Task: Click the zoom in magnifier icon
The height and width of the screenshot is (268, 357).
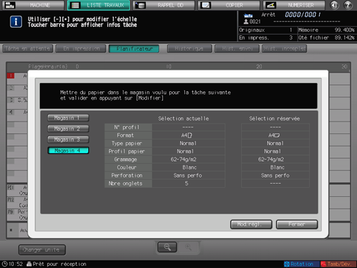Action: pyautogui.click(x=189, y=247)
